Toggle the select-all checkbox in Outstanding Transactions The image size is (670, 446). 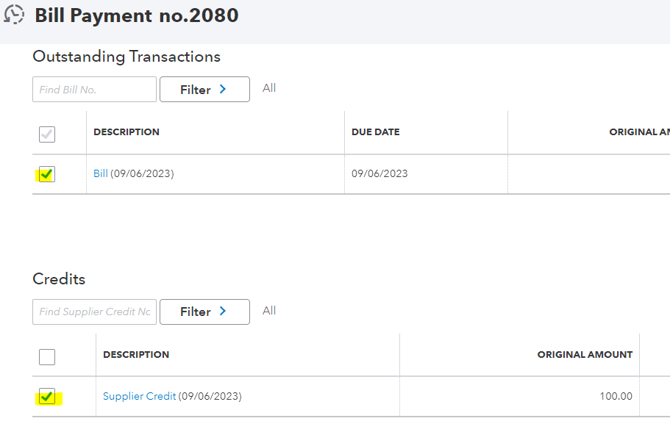[47, 134]
